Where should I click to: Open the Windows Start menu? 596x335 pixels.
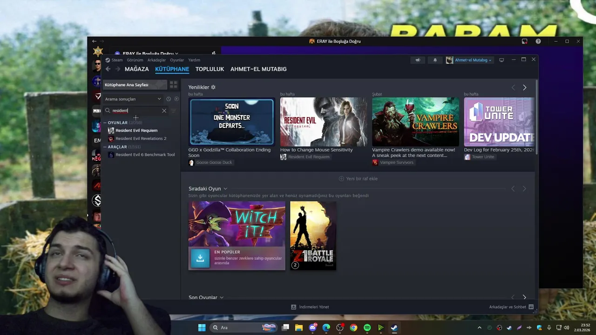202,328
